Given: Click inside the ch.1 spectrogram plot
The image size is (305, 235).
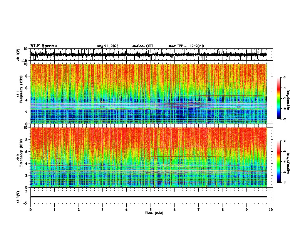Looking at the screenshot, I should [149, 94].
